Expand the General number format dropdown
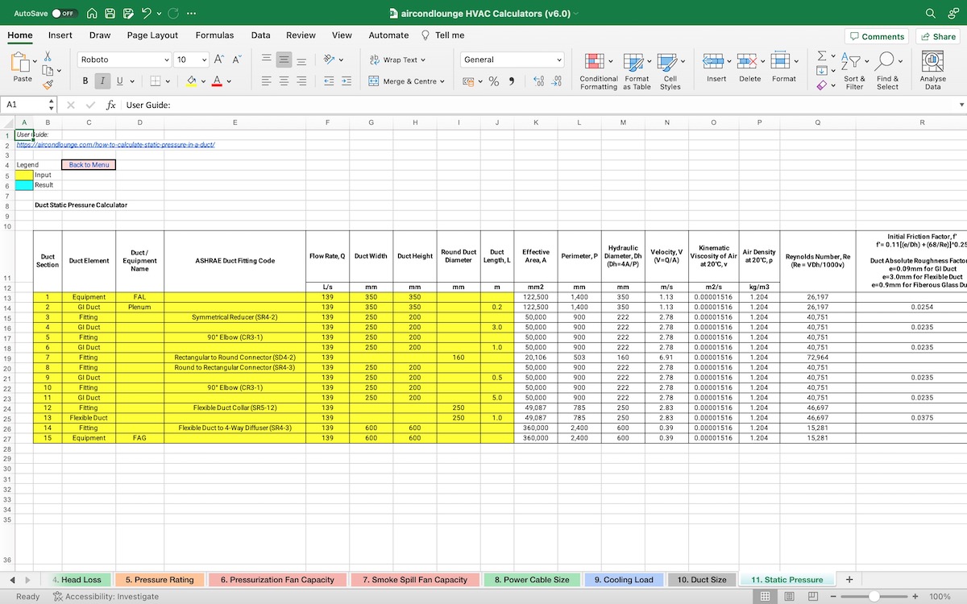967x604 pixels. (x=559, y=60)
